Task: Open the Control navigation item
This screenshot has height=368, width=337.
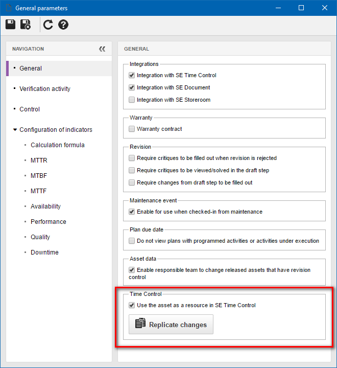Action: tap(30, 109)
